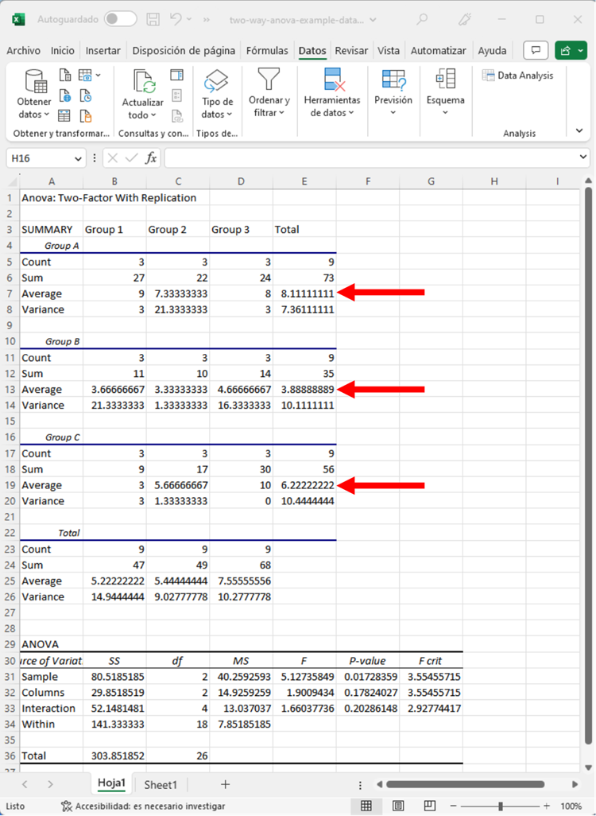596x816 pixels.
Task: Switch to the Sheet1 worksheet tab
Action: pyautogui.click(x=161, y=784)
